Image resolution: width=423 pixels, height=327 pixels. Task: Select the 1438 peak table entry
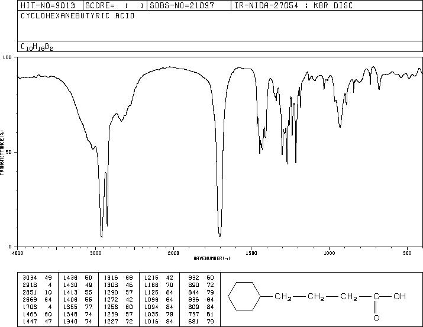point(78,278)
